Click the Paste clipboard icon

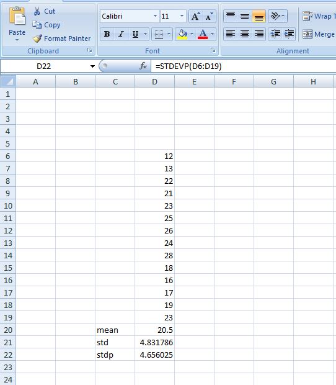(17, 16)
